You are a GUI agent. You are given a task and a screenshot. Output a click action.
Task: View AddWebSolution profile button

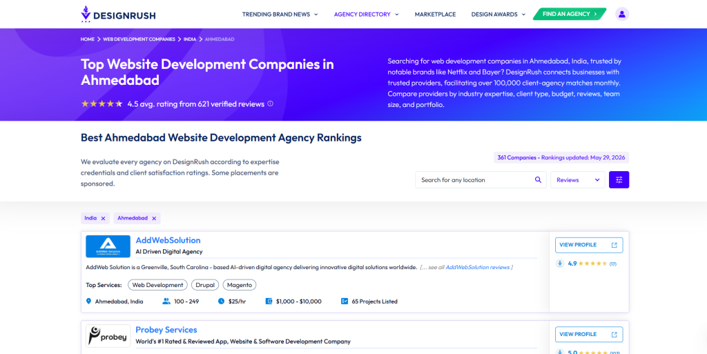(x=589, y=245)
